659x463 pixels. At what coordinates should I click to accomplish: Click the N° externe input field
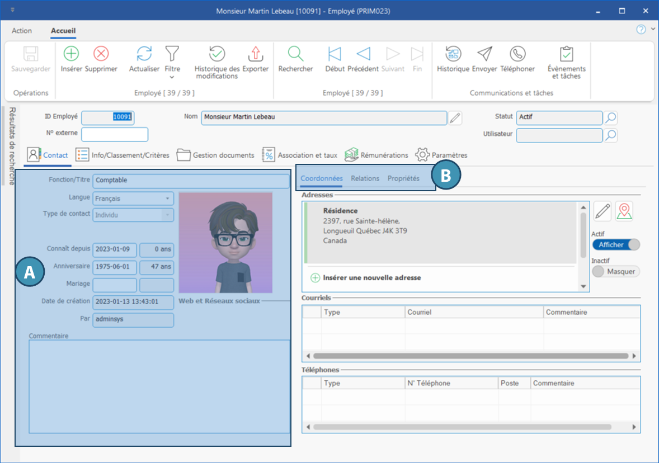click(x=115, y=135)
